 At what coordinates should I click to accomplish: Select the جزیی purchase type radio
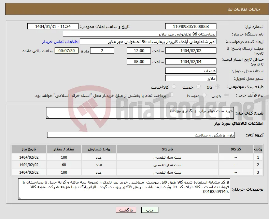pyautogui.click(x=226, y=95)
